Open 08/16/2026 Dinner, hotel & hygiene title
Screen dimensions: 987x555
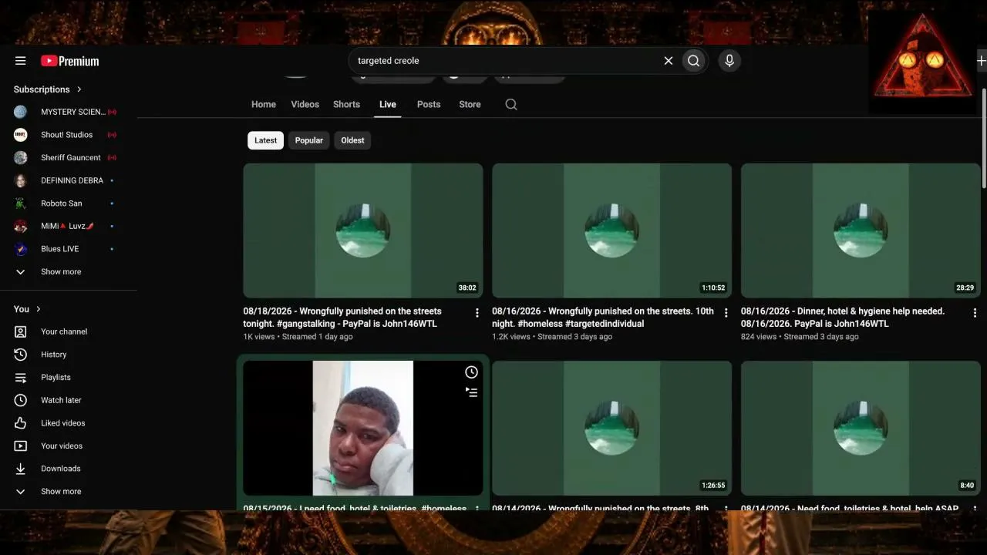tap(843, 318)
